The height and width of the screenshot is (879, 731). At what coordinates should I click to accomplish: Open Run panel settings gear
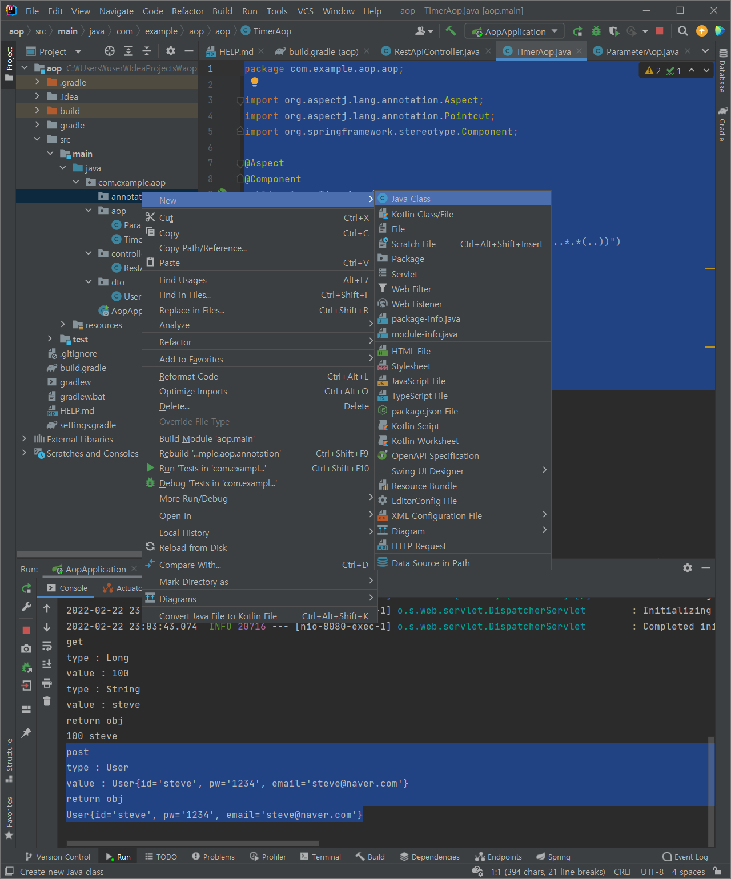(x=688, y=568)
